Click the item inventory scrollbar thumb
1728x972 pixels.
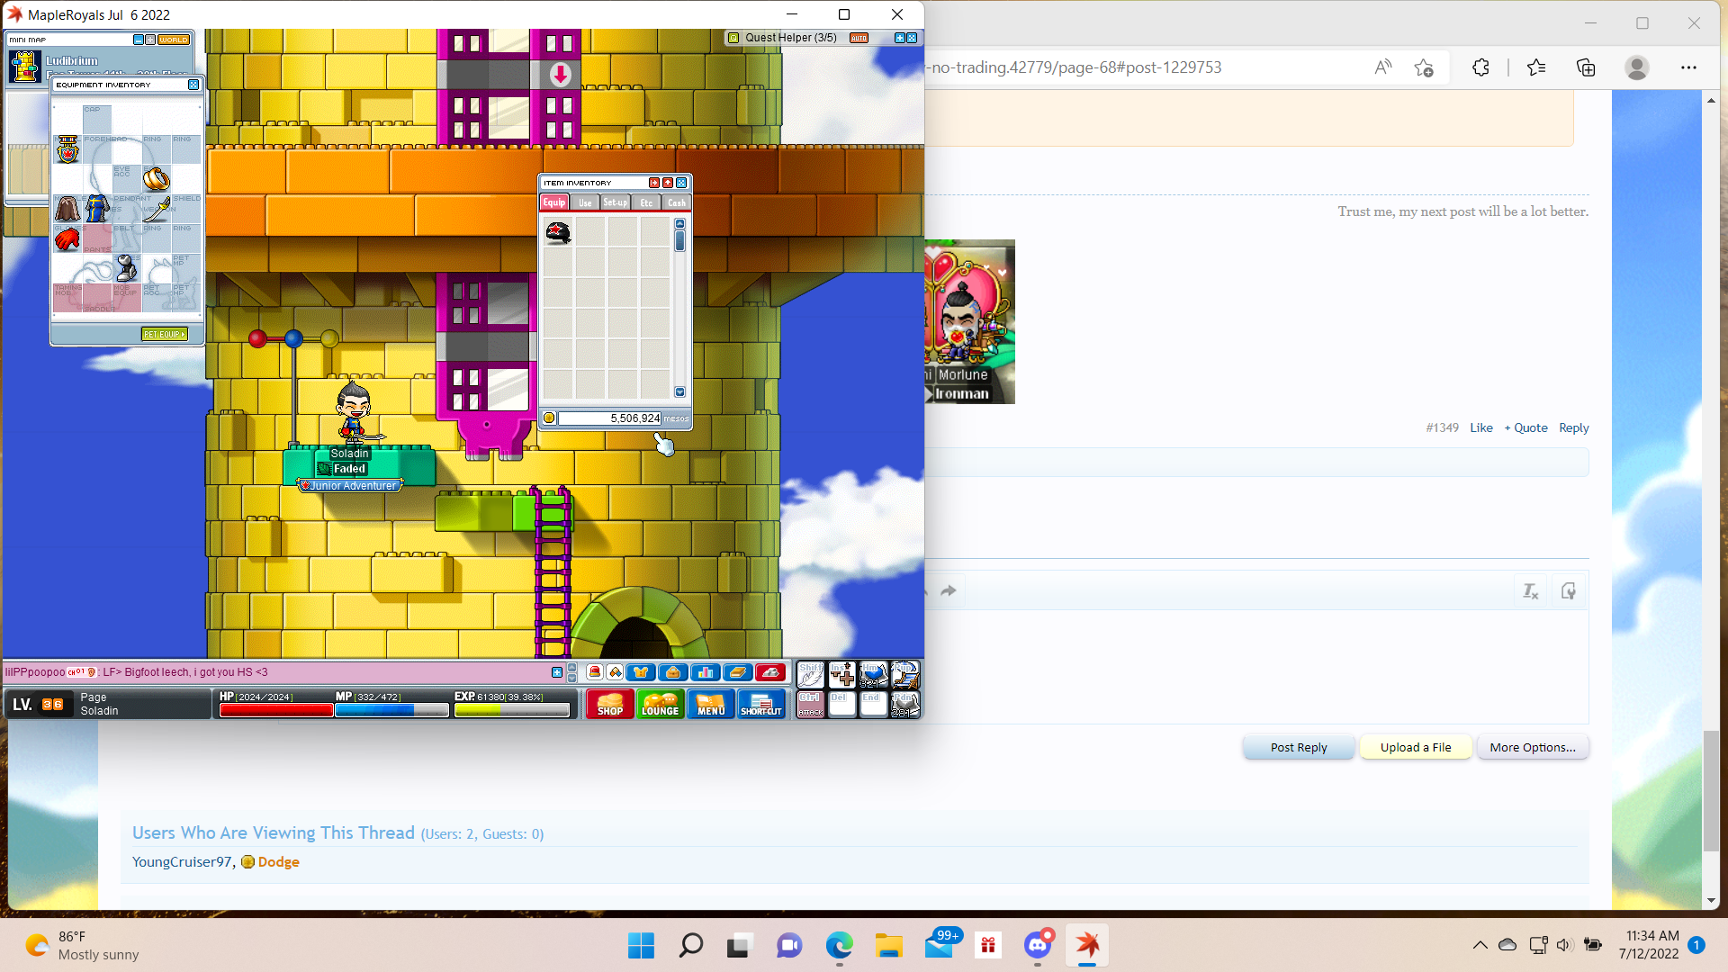click(x=679, y=241)
